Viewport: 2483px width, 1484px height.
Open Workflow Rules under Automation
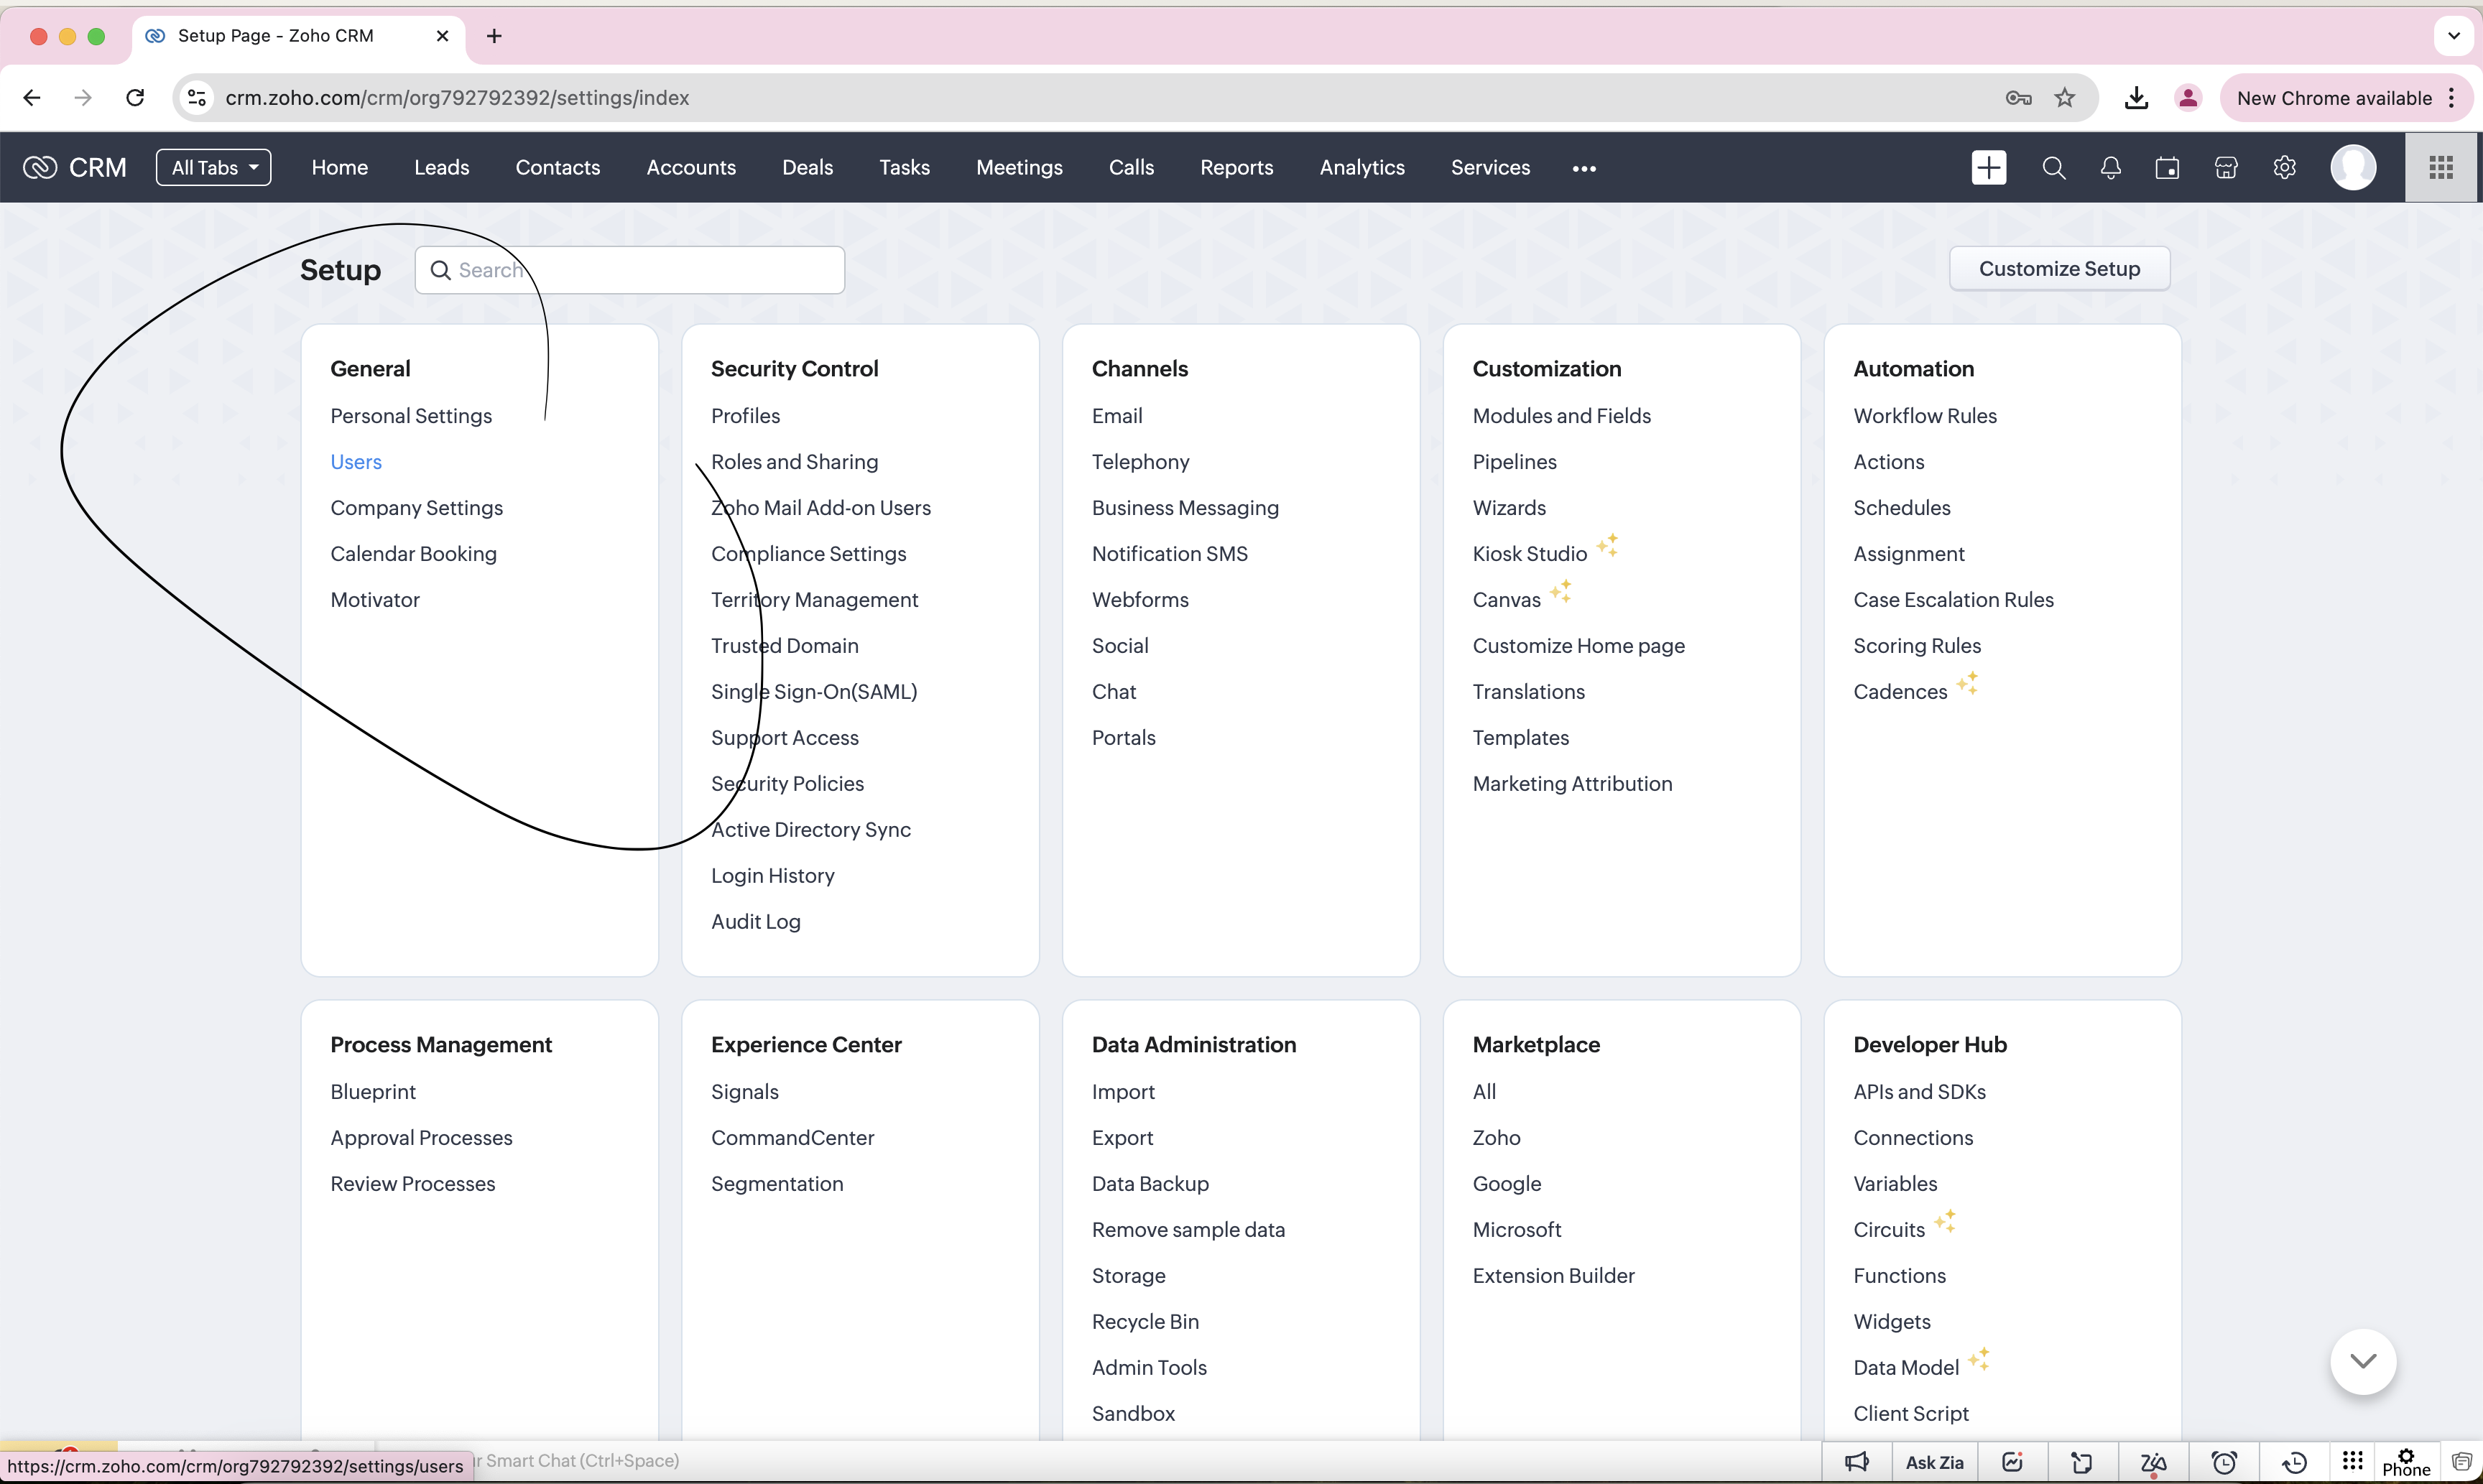coord(1924,415)
